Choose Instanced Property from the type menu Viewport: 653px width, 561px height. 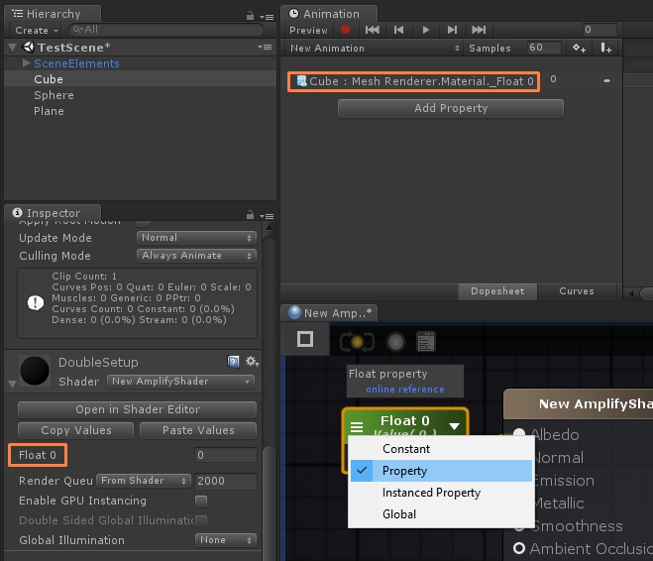point(441,493)
